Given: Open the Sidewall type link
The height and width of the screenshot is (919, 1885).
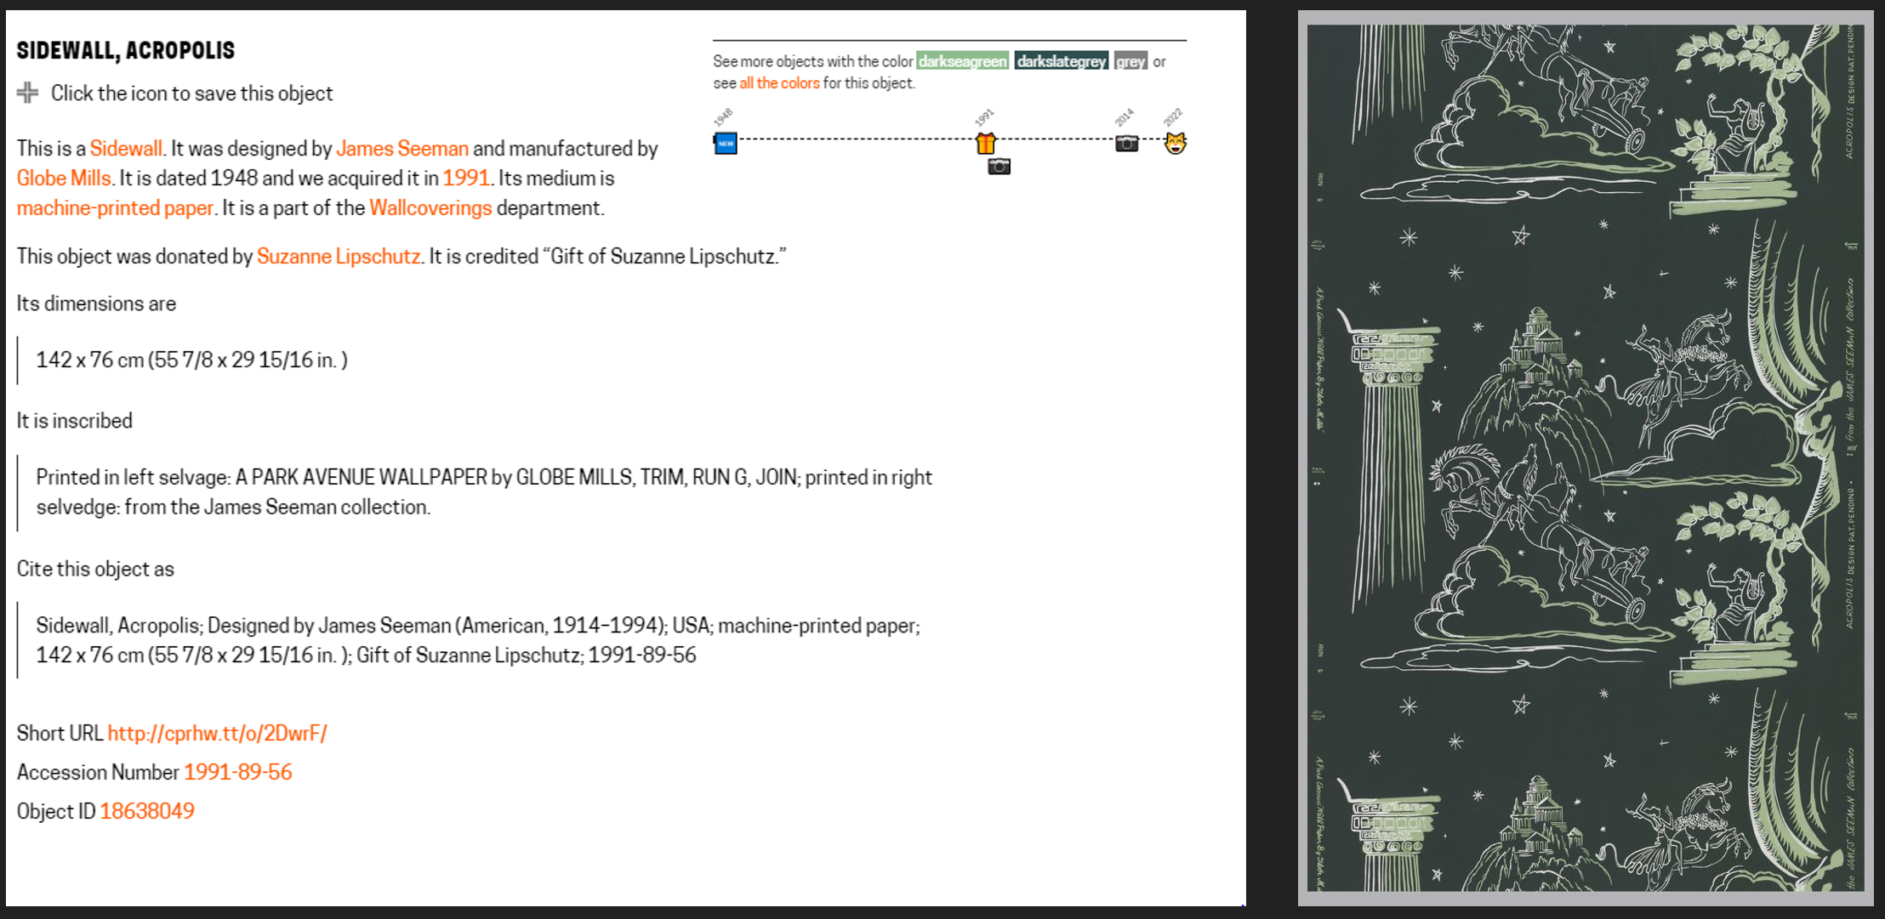Looking at the screenshot, I should click(x=126, y=149).
